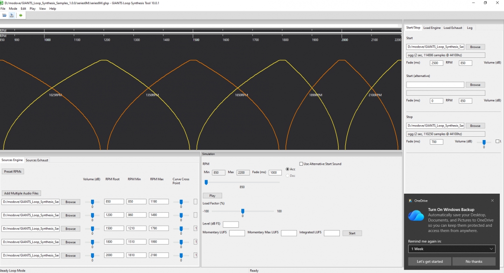The height and width of the screenshot is (273, 504).
Task: Click the Start Fade (ms) field showing 2500
Action: [436, 63]
